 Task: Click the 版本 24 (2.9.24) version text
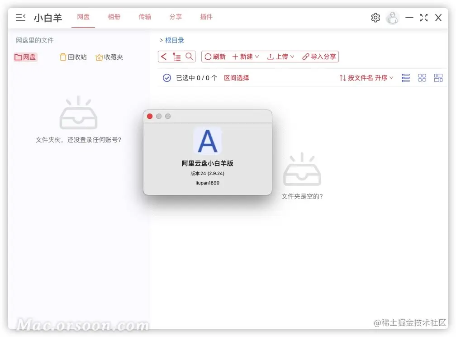coord(207,174)
